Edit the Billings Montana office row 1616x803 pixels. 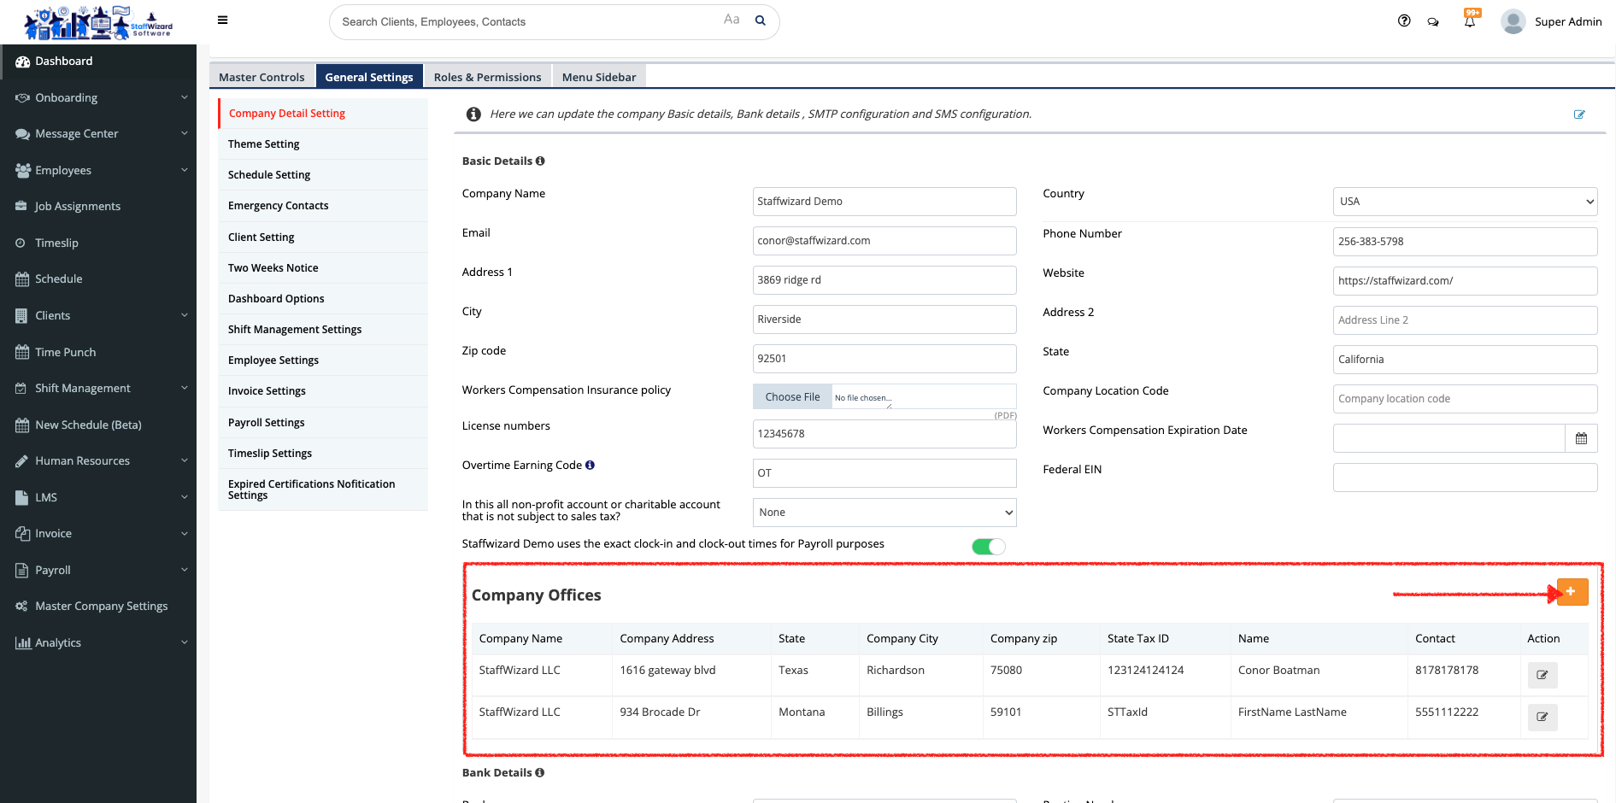coord(1542,717)
